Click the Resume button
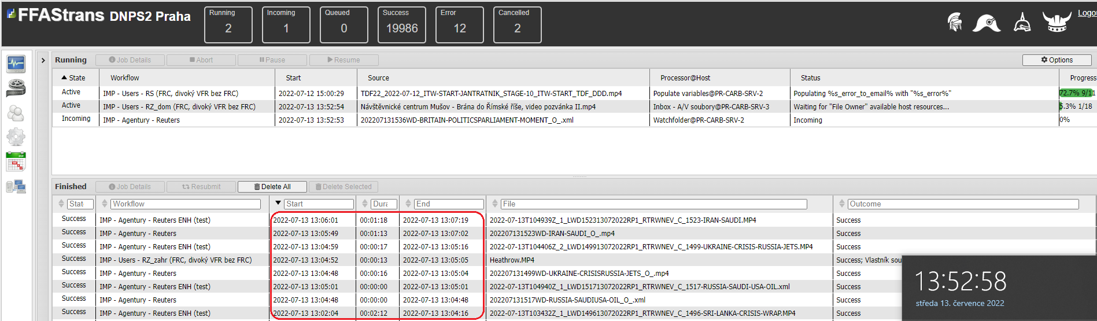Image resolution: width=1097 pixels, height=321 pixels. coord(343,60)
